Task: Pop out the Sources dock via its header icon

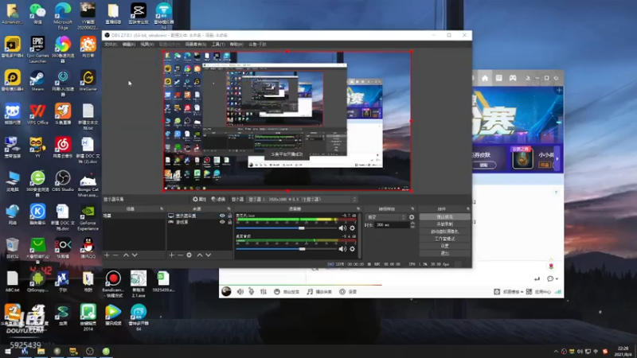Action: (229, 208)
